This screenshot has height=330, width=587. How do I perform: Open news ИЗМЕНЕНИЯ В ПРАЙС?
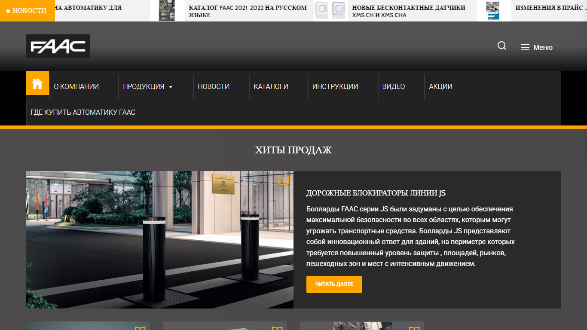[551, 7]
